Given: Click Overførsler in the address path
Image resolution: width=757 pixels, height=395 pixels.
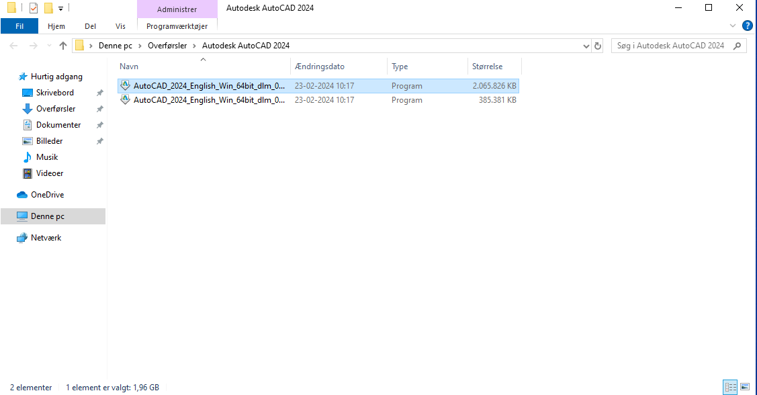Looking at the screenshot, I should tap(167, 46).
